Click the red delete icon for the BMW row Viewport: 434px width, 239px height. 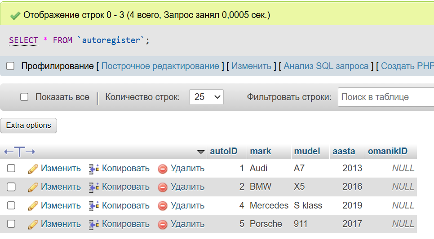[163, 187]
